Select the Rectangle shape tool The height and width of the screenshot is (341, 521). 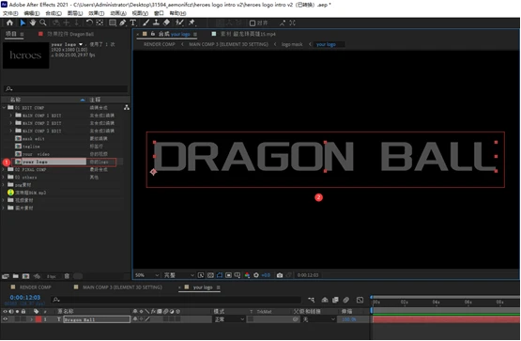pyautogui.click(x=113, y=23)
